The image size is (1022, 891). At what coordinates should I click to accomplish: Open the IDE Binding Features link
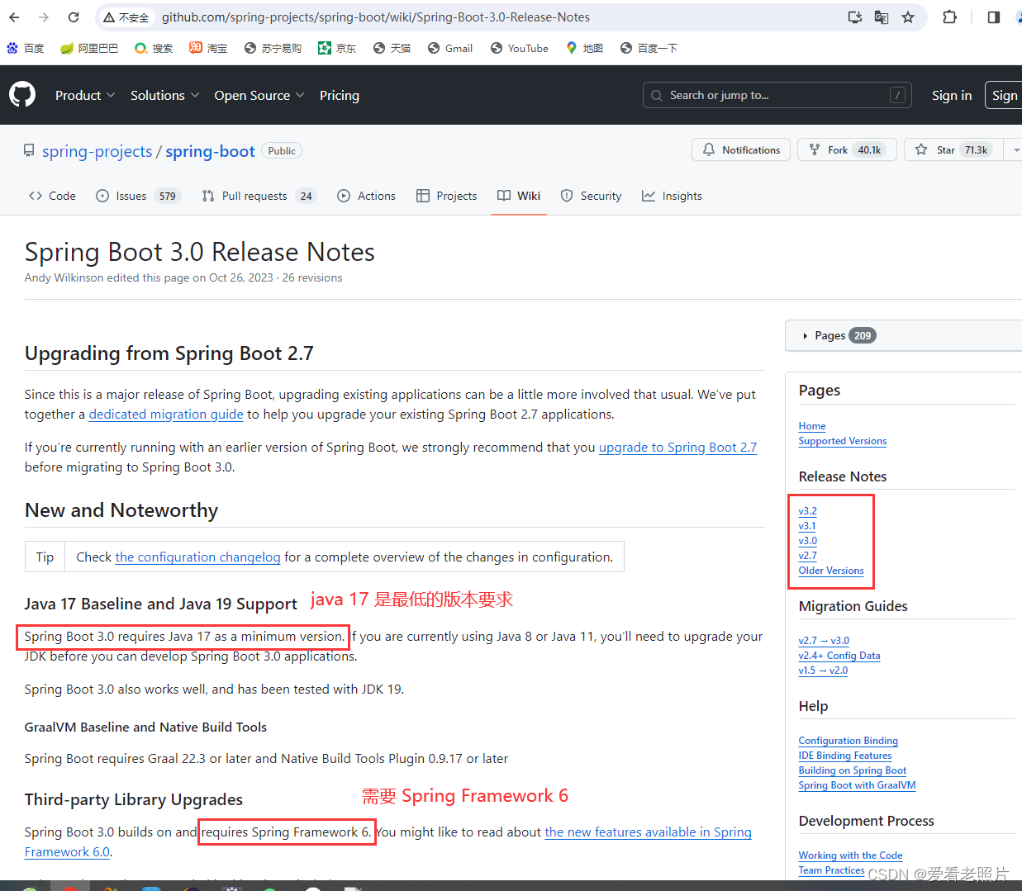(x=845, y=756)
